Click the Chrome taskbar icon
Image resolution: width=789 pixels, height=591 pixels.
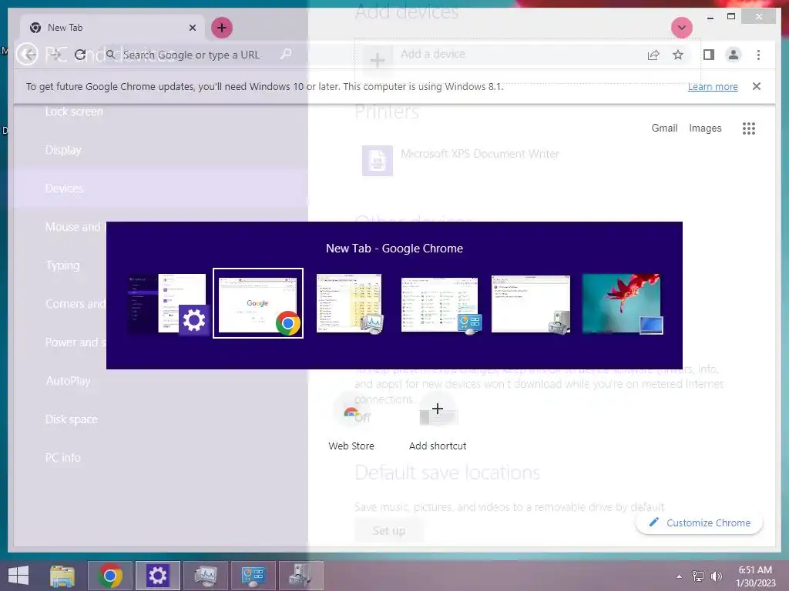110,576
